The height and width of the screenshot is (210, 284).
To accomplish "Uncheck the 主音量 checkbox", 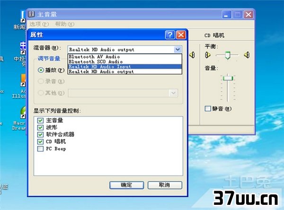I will coord(40,120).
